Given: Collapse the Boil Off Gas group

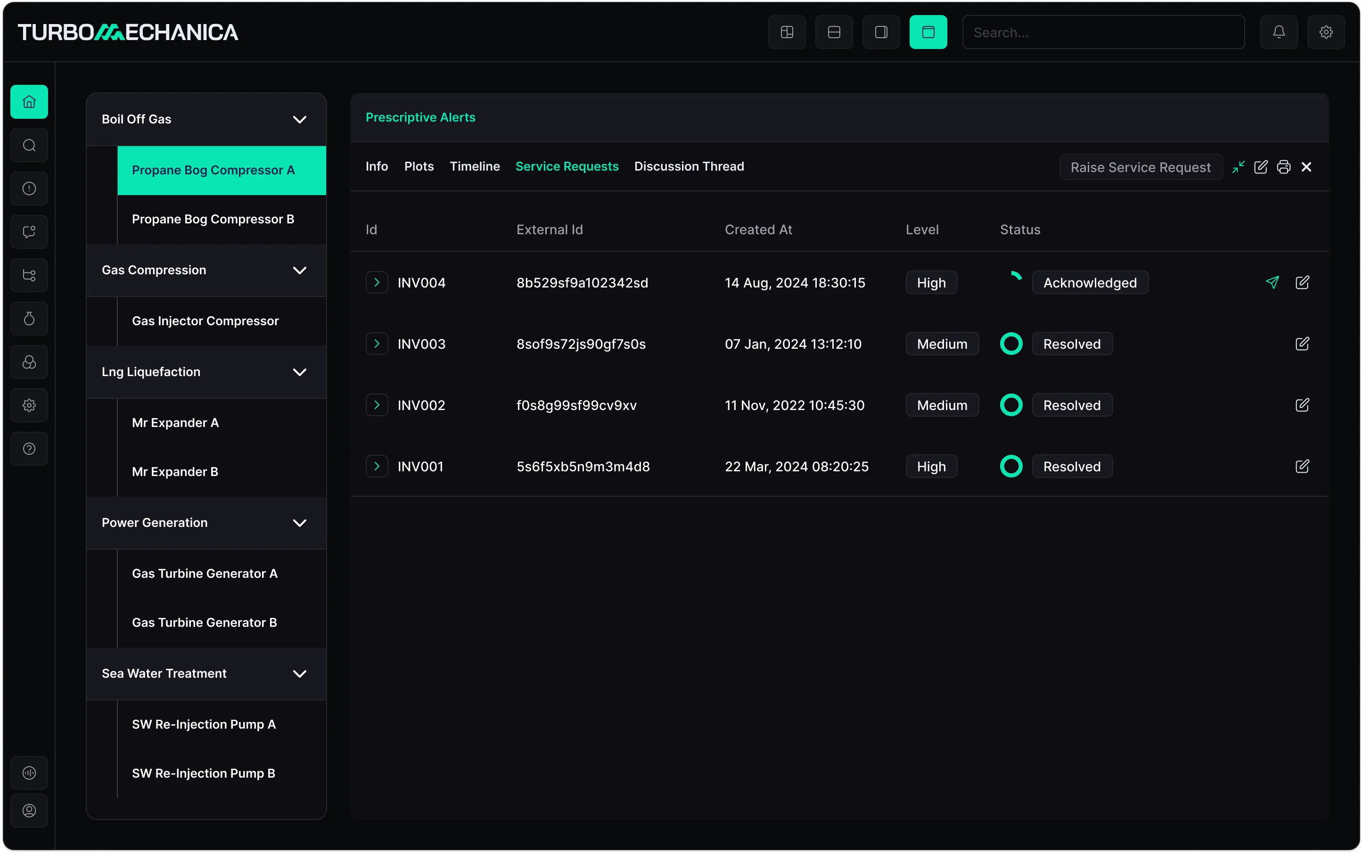Looking at the screenshot, I should pyautogui.click(x=299, y=119).
